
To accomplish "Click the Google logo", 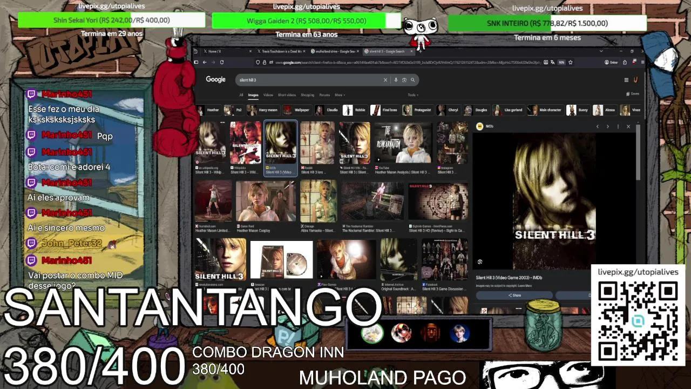I will [x=215, y=79].
